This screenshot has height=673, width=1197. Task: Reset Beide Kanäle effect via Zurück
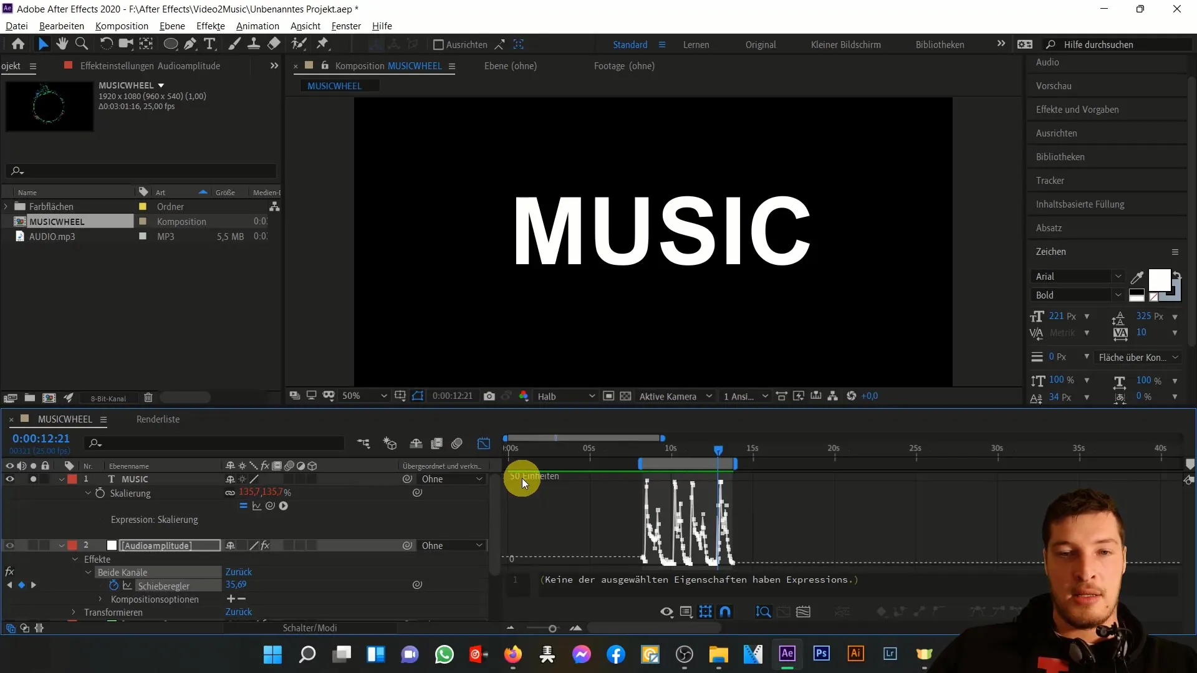click(239, 572)
